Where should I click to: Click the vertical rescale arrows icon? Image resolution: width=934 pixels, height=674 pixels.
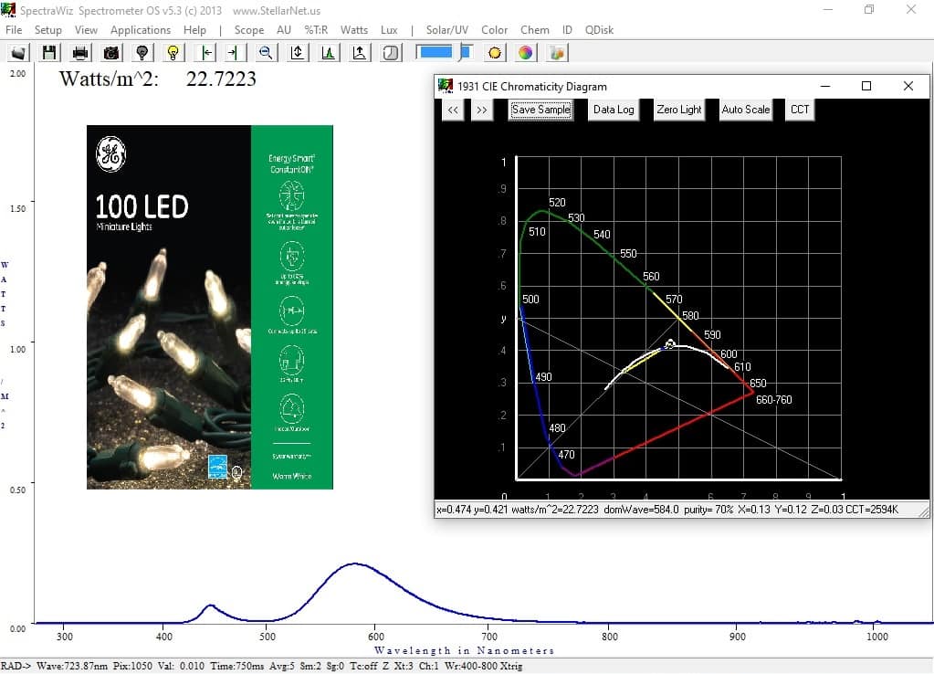coord(298,52)
